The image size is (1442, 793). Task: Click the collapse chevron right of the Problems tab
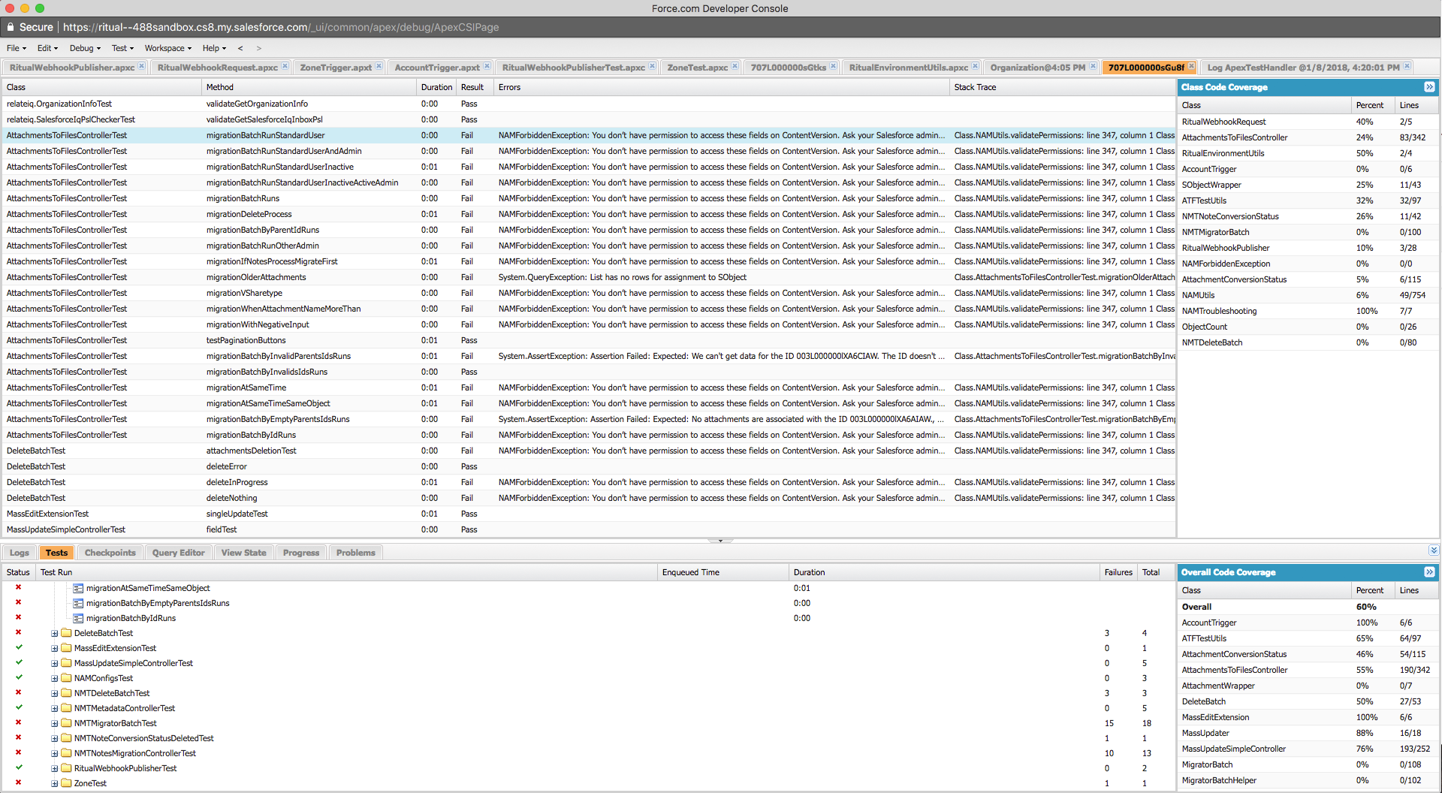click(x=1433, y=550)
